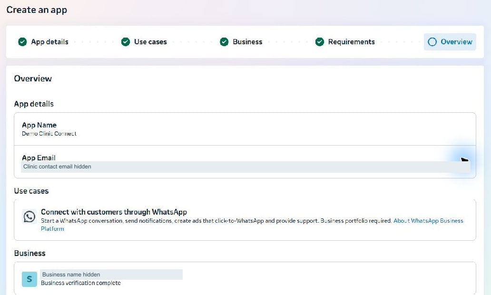This screenshot has height=295, width=491.
Task: Click the 'Business name hidden' text
Action: (x=71, y=275)
